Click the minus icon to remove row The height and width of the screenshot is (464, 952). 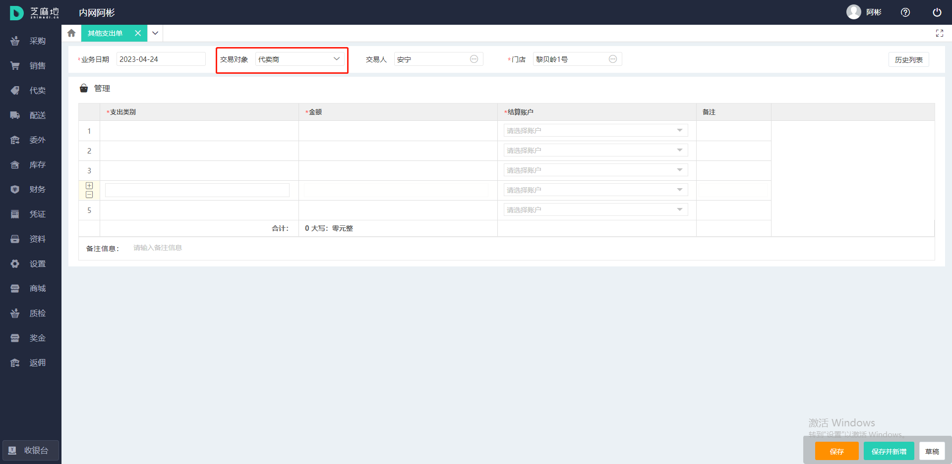[x=89, y=195]
